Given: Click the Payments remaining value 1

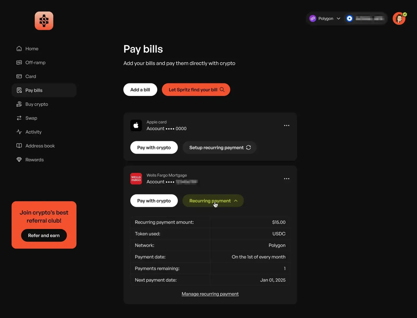Looking at the screenshot, I should tap(285, 269).
